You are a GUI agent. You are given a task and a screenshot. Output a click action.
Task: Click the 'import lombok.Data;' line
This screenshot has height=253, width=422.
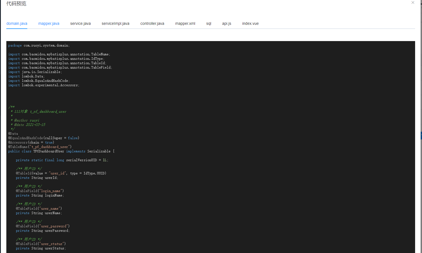tap(26, 76)
